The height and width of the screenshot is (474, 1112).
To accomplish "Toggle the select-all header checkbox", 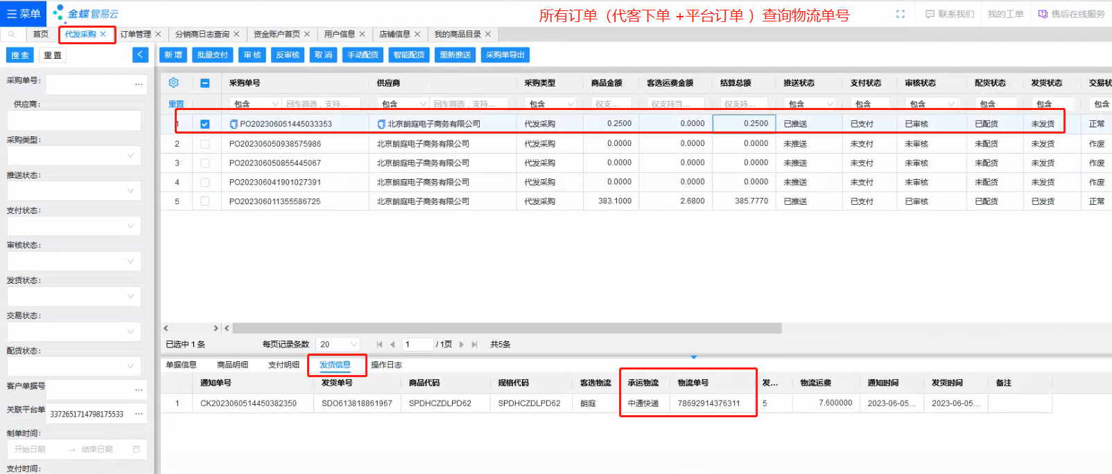I will tap(205, 83).
